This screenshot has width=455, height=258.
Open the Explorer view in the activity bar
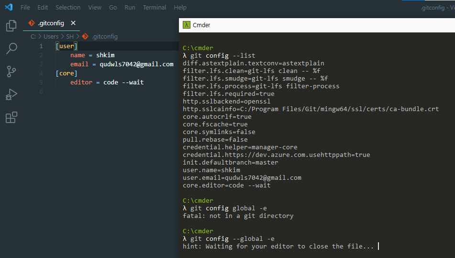(x=11, y=26)
